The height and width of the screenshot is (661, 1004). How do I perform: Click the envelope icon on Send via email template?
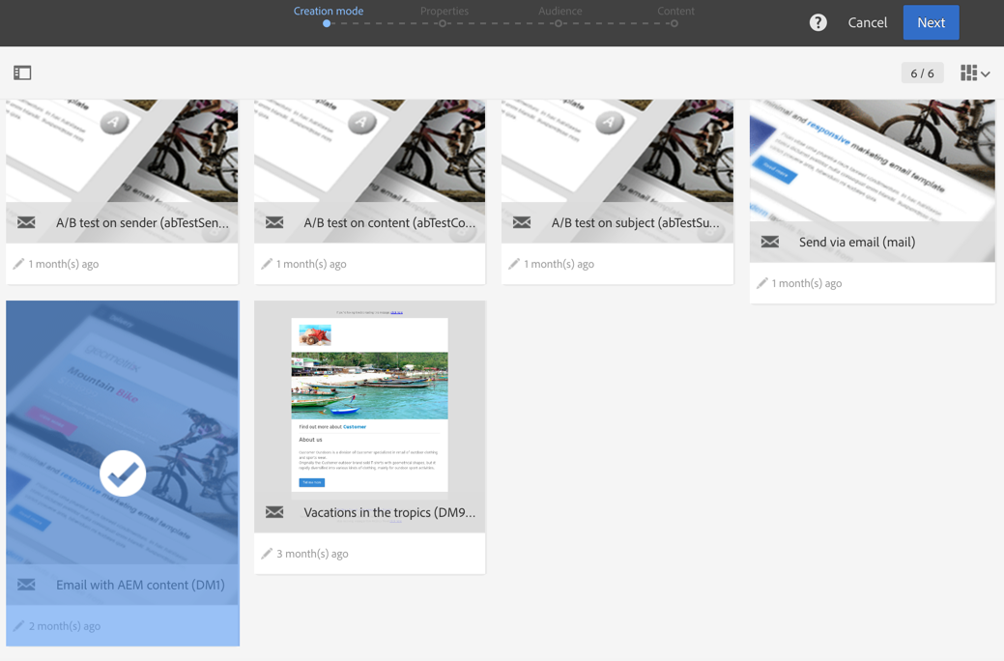[x=769, y=242]
